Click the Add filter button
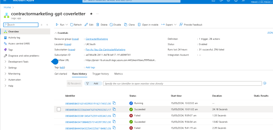Viewport: 273px width, 130px height. coord(93,84)
